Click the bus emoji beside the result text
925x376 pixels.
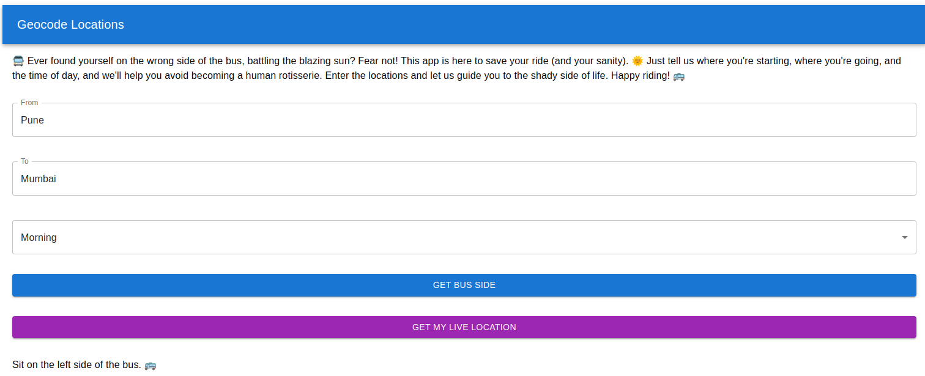click(150, 366)
